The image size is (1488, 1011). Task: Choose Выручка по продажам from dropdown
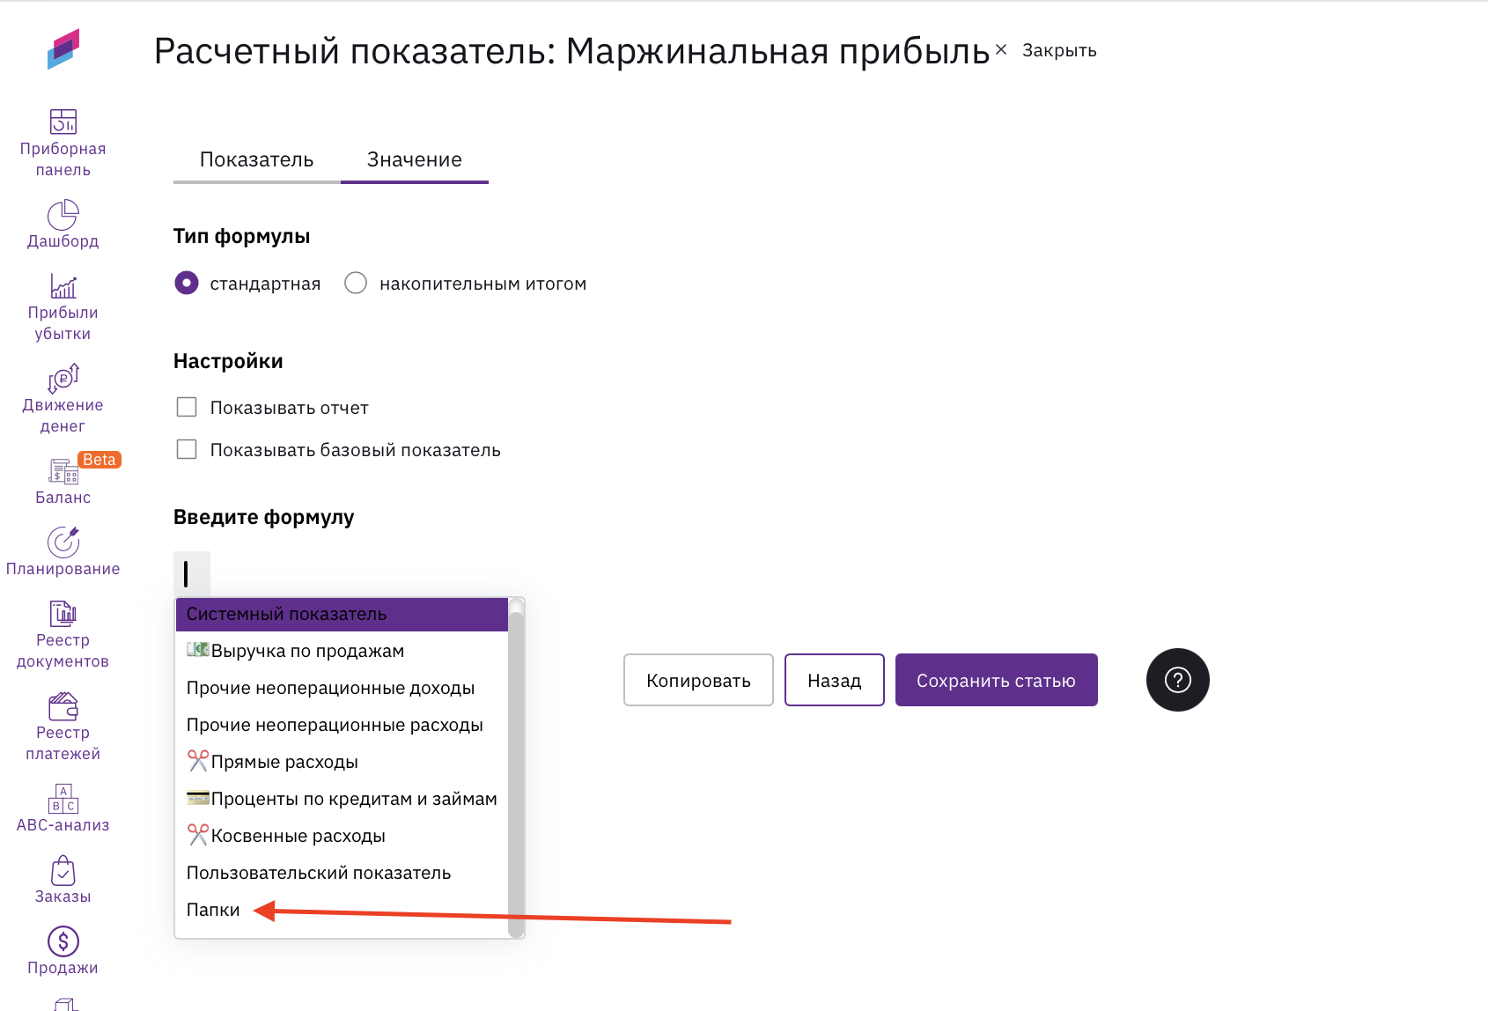(x=307, y=651)
